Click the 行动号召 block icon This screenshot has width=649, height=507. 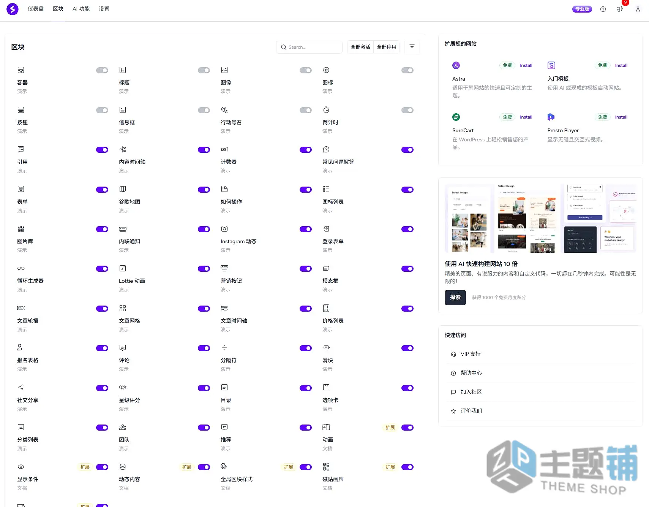tap(224, 110)
